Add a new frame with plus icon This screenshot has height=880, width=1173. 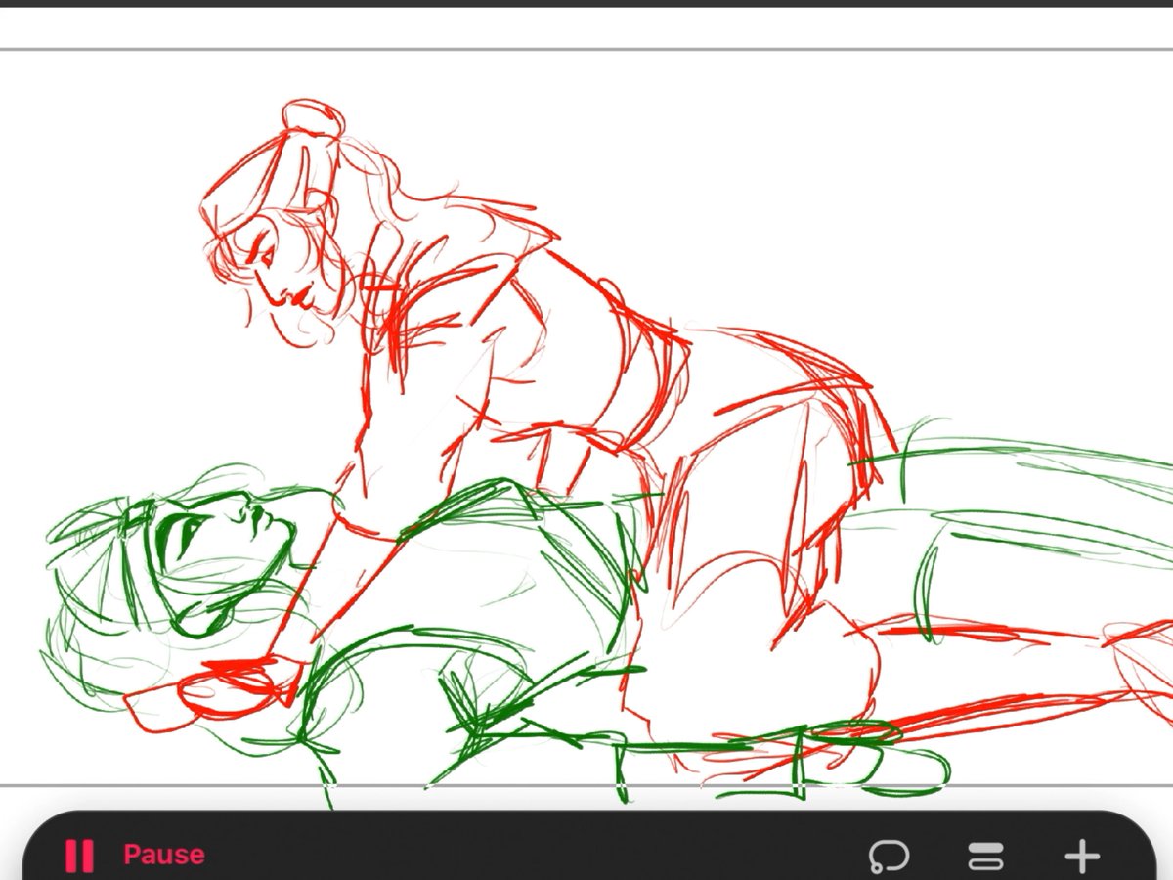pos(1082,856)
